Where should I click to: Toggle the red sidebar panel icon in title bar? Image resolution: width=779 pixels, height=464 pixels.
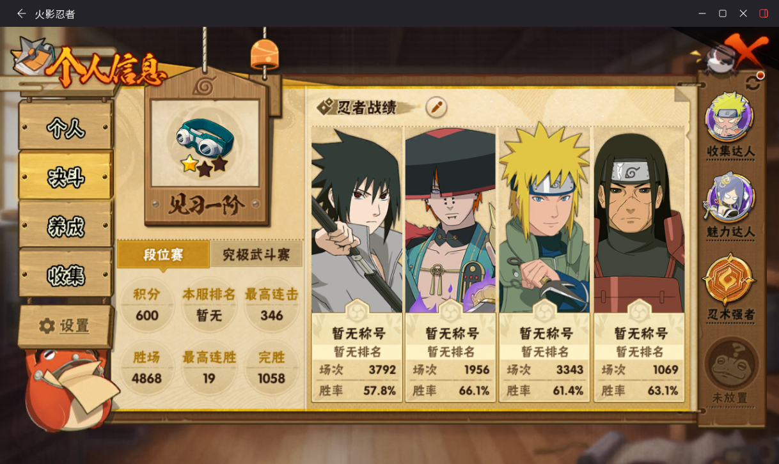[x=764, y=13]
